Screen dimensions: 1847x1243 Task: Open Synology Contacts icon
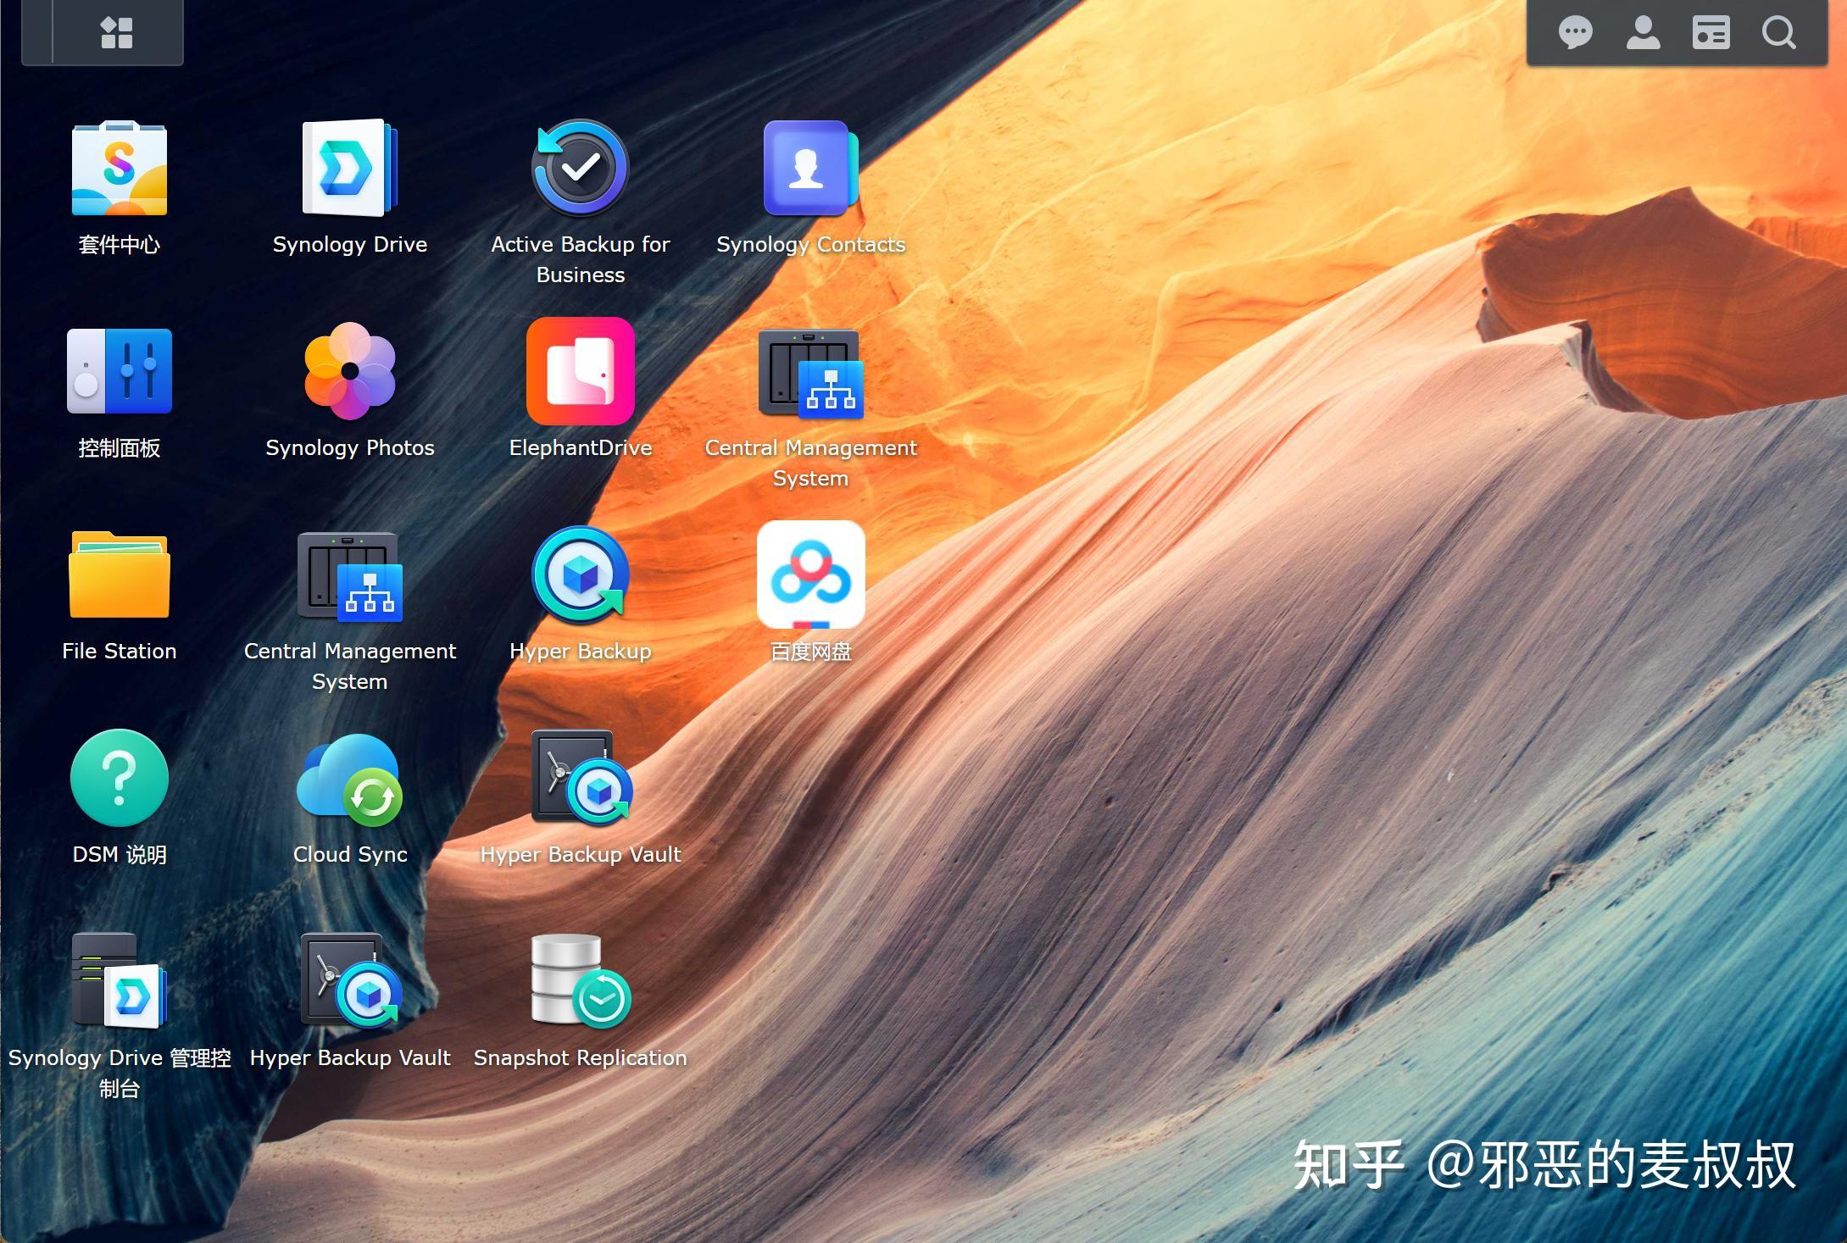coord(810,169)
